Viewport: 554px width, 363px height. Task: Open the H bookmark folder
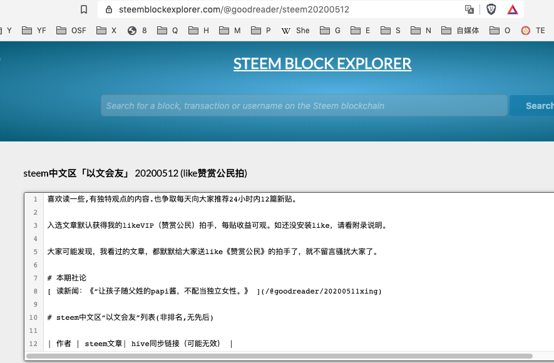coord(198,31)
